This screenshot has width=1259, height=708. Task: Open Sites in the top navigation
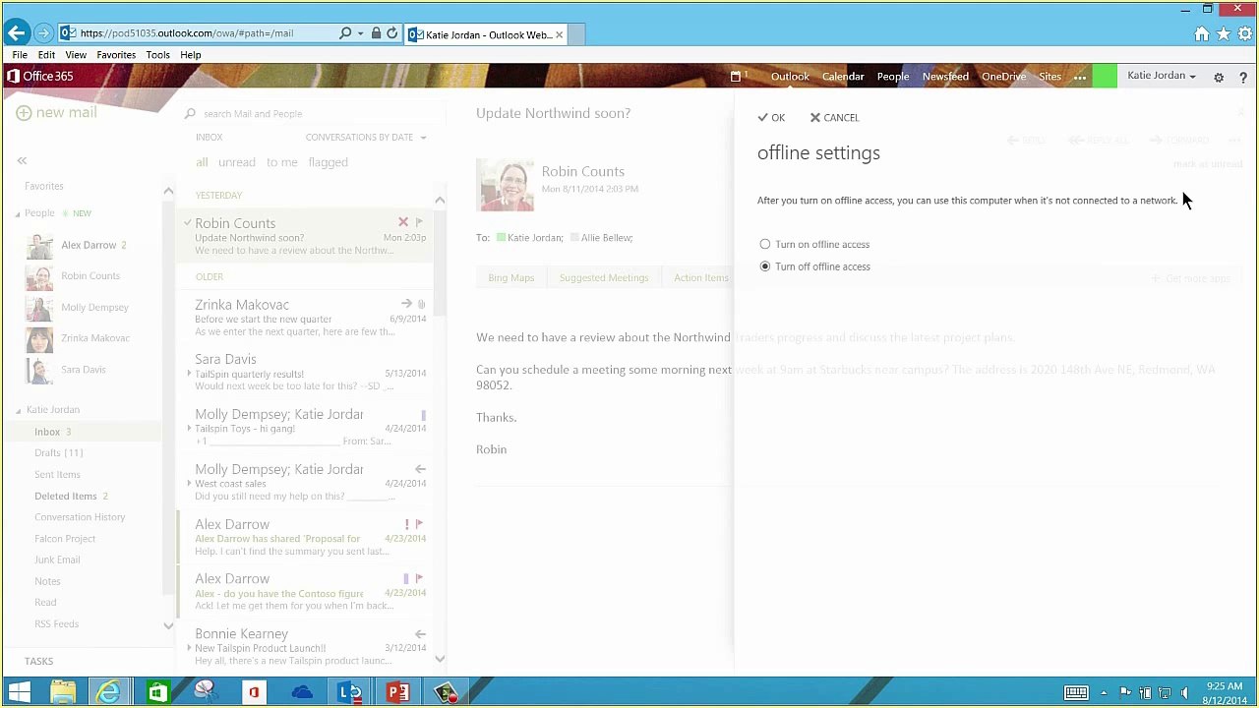[1049, 76]
